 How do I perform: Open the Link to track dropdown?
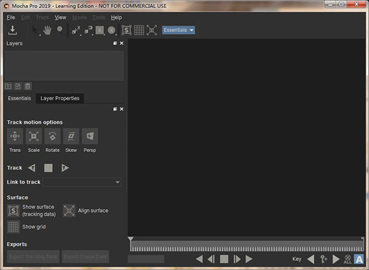[82, 182]
